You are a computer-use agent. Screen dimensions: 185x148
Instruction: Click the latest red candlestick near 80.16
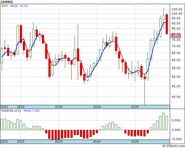167,24
